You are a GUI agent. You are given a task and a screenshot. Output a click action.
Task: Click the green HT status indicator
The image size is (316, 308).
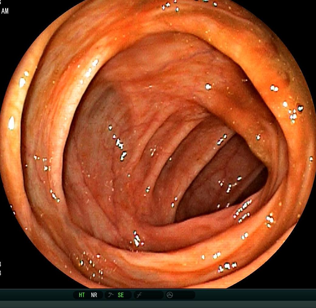pyautogui.click(x=82, y=295)
